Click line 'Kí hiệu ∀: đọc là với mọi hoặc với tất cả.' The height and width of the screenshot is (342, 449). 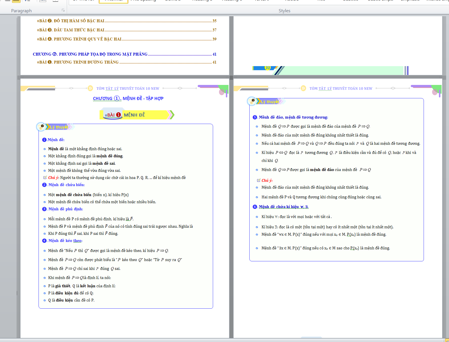[x=297, y=217]
